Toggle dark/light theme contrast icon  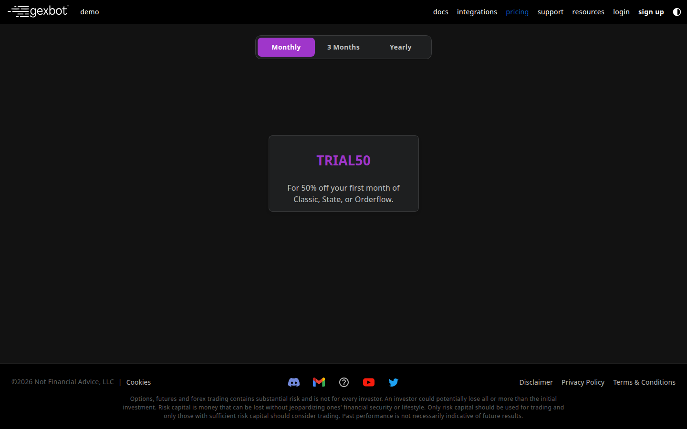[677, 12]
